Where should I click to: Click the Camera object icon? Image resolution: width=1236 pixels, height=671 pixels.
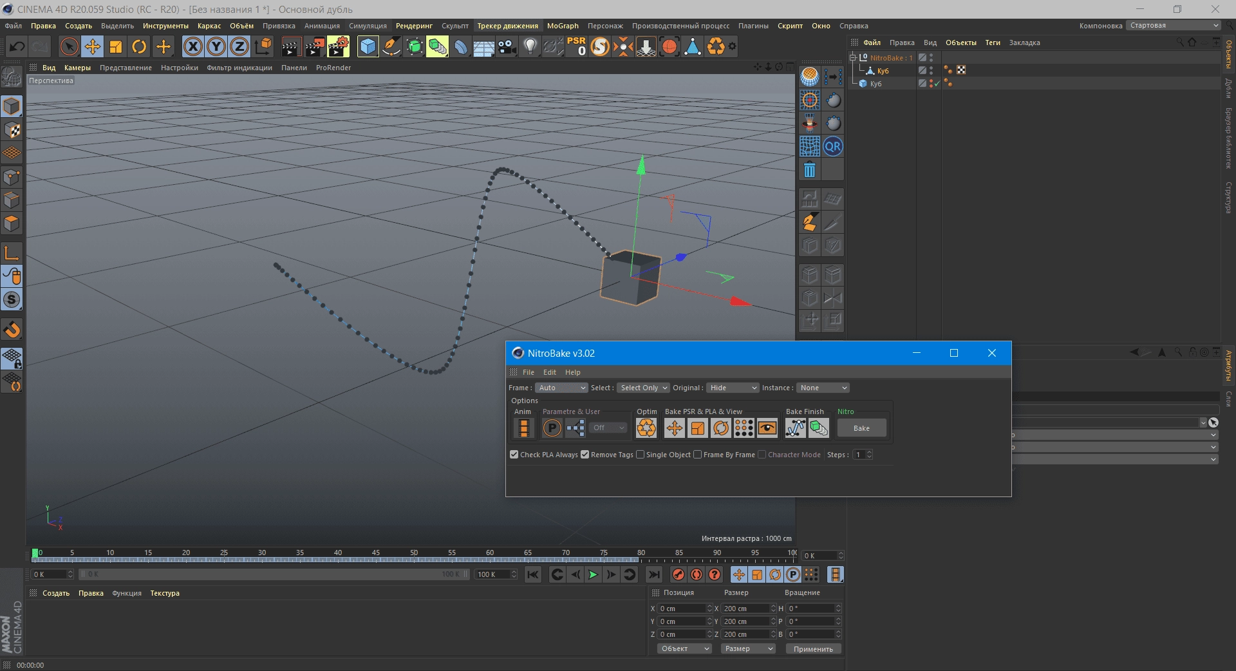click(x=507, y=46)
